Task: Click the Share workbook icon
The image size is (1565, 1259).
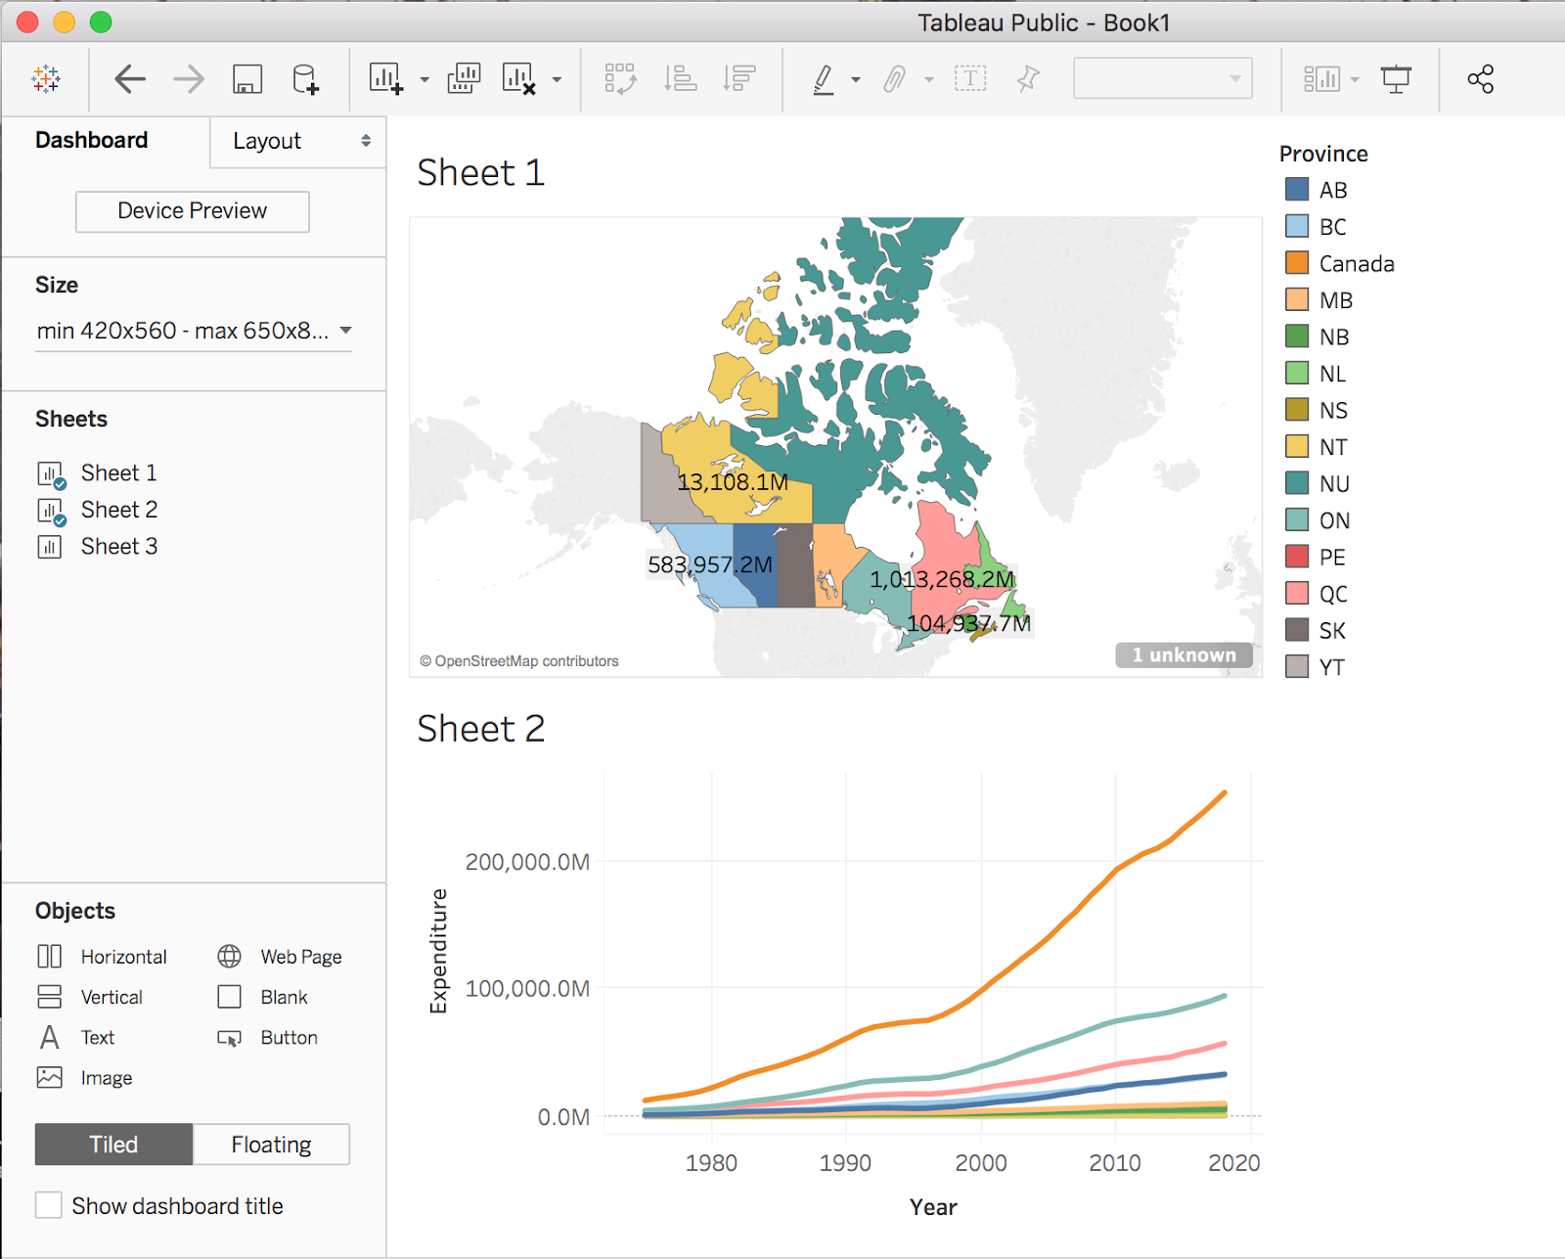Action: [x=1481, y=78]
